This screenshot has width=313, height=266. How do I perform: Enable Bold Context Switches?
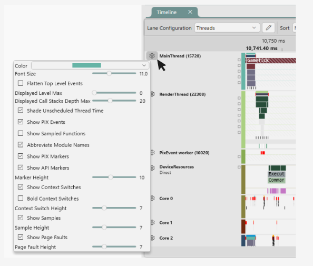click(x=21, y=198)
